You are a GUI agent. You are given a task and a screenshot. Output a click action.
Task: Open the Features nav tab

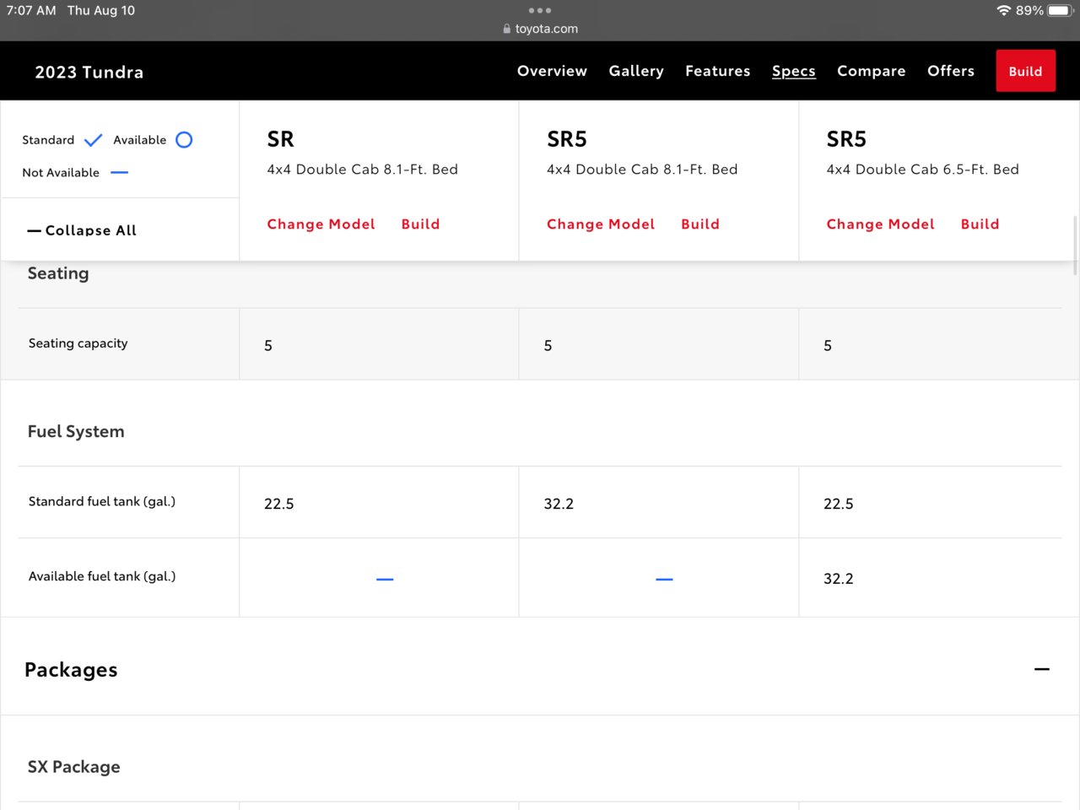click(717, 71)
